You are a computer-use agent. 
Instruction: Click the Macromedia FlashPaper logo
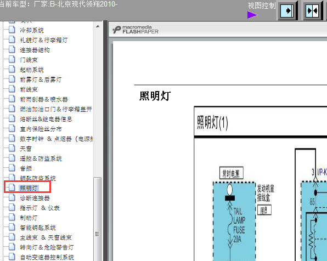(136, 30)
